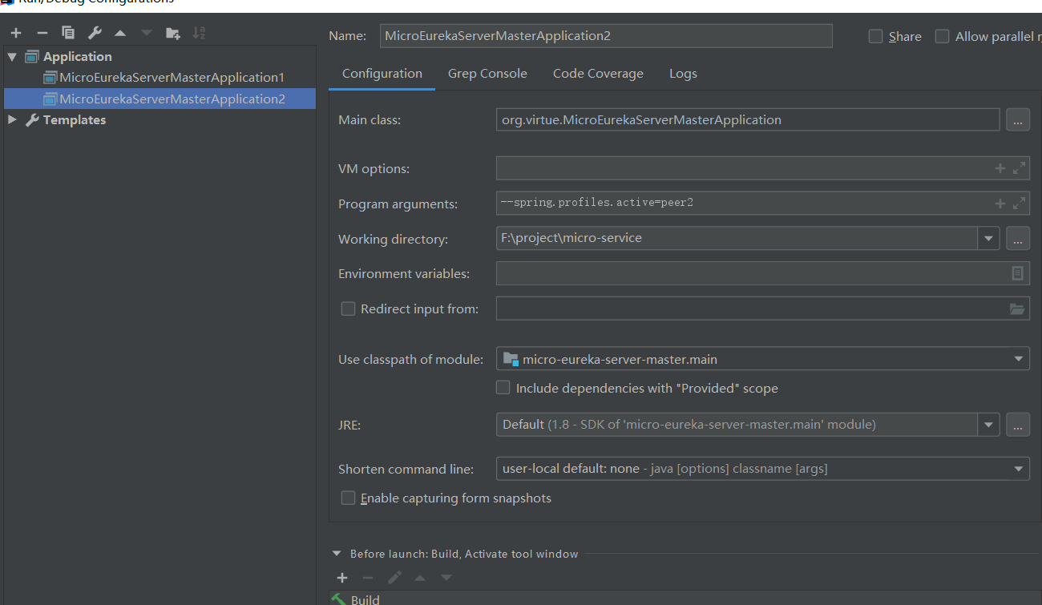Move Before launch task down
The height and width of the screenshot is (605, 1042).
[446, 578]
